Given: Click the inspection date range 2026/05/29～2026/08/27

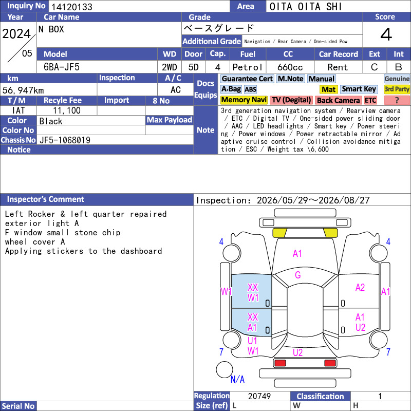Looking at the screenshot, I should [313, 200].
